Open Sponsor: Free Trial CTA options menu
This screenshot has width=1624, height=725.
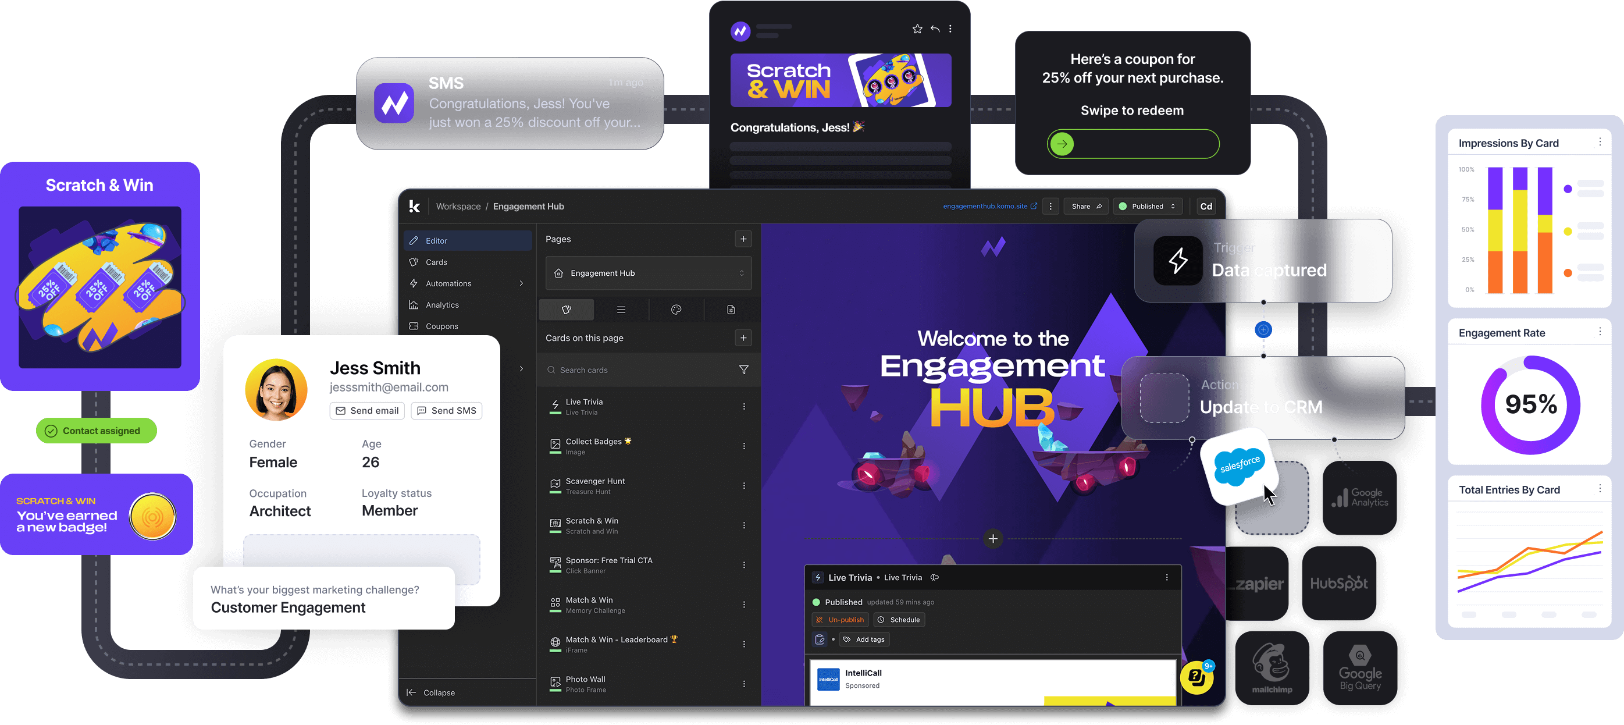point(744,566)
